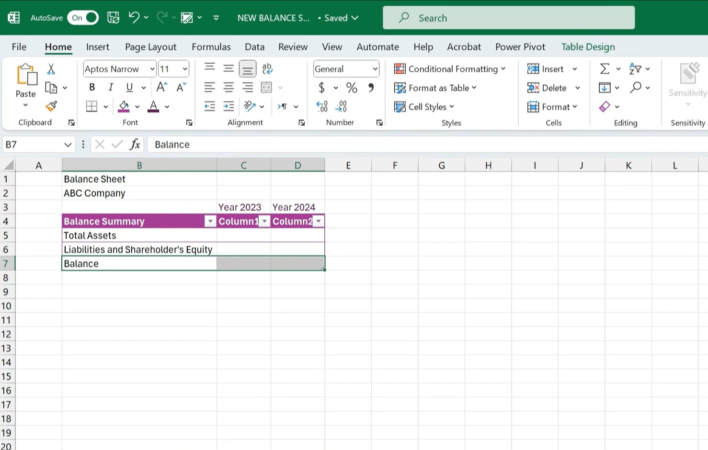Viewport: 708px width, 450px height.
Task: Expand Conditional Formatting menu
Action: [x=450, y=69]
